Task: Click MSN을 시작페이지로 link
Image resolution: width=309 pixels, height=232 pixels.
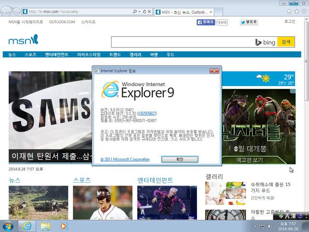Action: (x=26, y=22)
